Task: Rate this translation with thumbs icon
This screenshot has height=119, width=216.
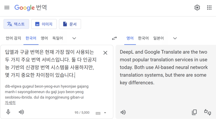Action: point(208,112)
